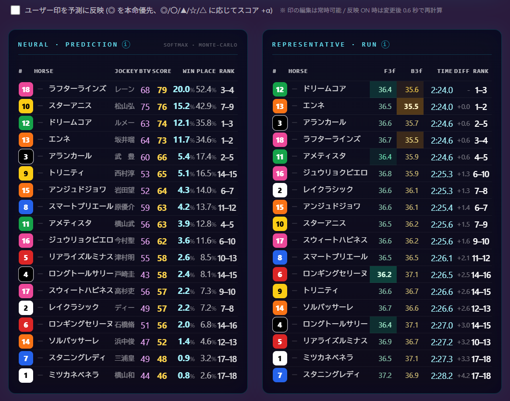Select ドリームコア time 2:24.0
510x401 pixels.
pyautogui.click(x=442, y=90)
